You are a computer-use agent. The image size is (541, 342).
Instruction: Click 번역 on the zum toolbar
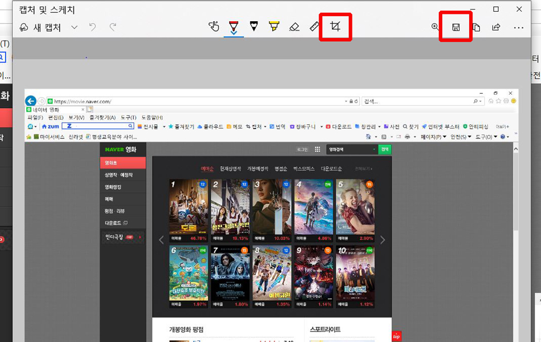[x=277, y=127]
